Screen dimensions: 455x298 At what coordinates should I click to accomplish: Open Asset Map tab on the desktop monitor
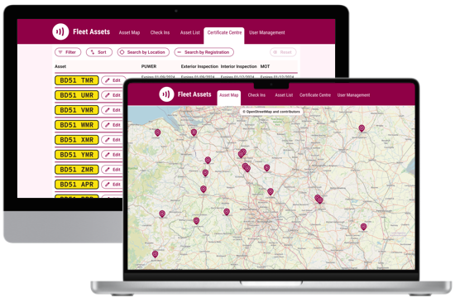pyautogui.click(x=129, y=32)
